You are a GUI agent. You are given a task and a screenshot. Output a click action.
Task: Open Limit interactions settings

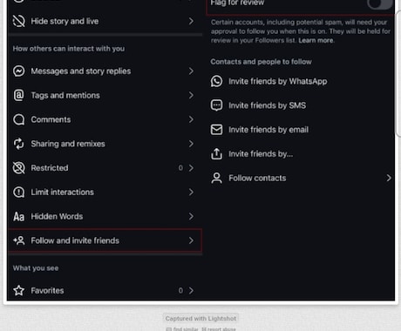point(105,193)
